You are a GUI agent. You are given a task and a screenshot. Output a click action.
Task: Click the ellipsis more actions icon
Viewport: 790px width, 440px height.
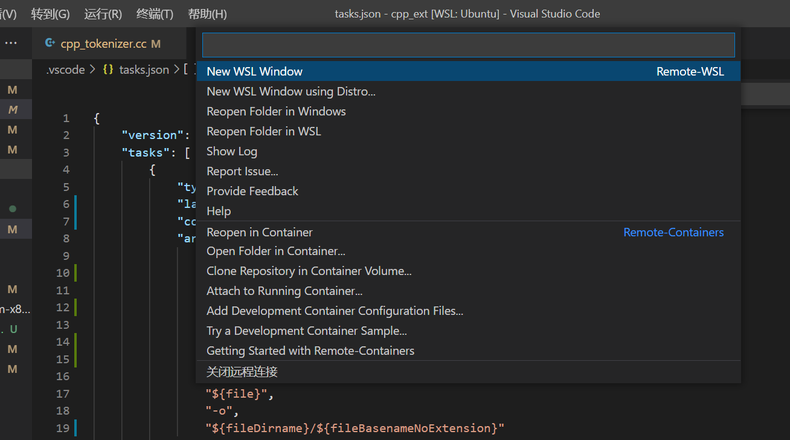coord(11,44)
